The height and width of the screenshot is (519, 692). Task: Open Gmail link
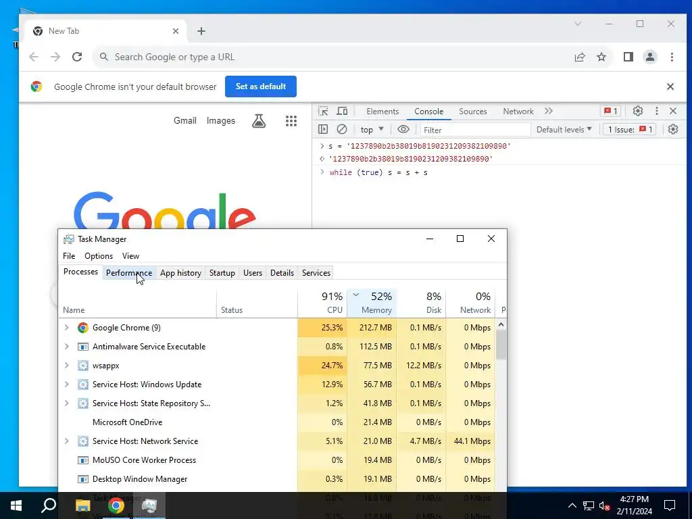[x=185, y=120]
